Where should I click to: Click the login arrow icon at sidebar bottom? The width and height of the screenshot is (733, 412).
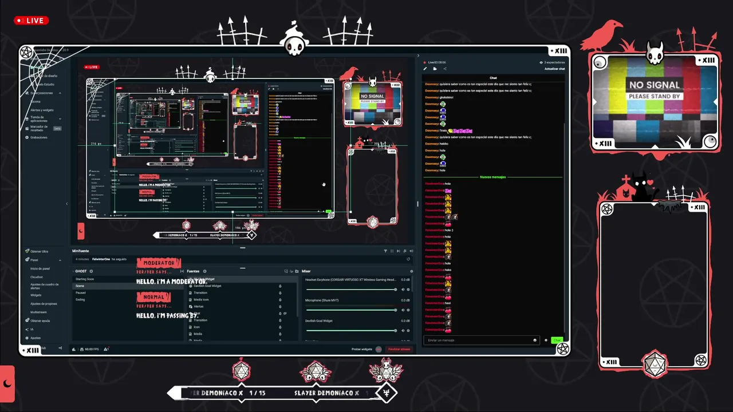60,348
